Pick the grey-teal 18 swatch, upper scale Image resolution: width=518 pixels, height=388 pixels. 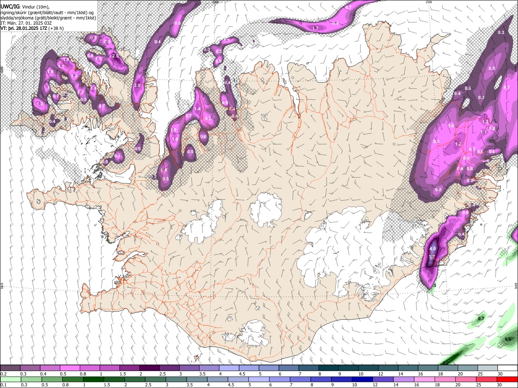pos(448,368)
